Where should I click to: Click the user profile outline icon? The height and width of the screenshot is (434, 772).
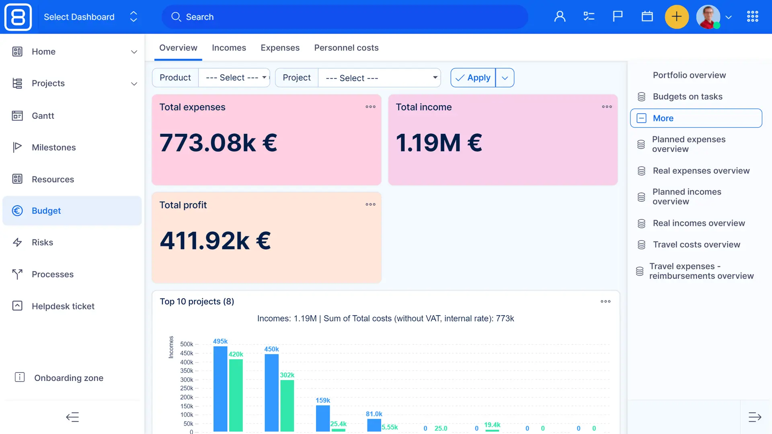(560, 16)
